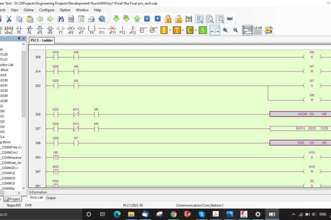Insert instruction brackets F8
The width and height of the screenshot is (331, 220).
click(x=92, y=30)
